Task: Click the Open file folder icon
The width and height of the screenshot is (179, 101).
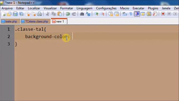Action: [x=9, y=14]
